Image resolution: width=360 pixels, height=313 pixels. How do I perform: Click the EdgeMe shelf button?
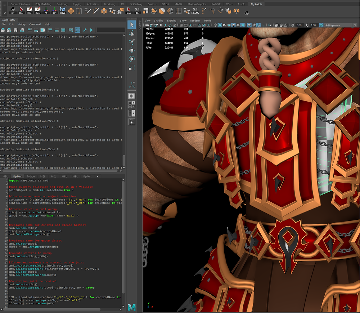(195, 10)
